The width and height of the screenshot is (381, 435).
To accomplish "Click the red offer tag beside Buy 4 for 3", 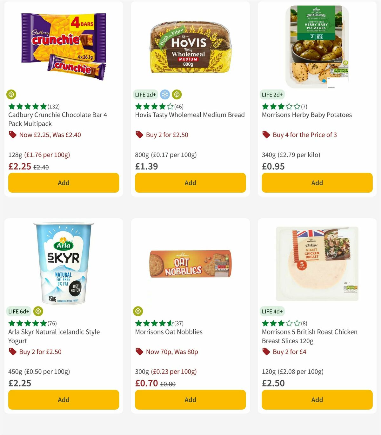I will [x=266, y=135].
